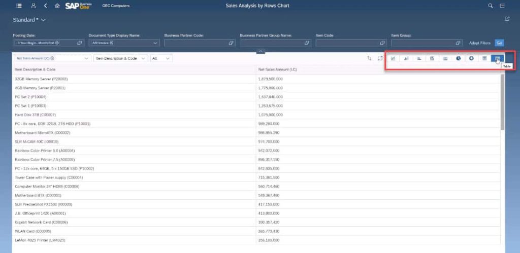Image resolution: width=520 pixels, height=253 pixels.
Task: Open value help for Business Partner Group Name
Action: coord(307,43)
